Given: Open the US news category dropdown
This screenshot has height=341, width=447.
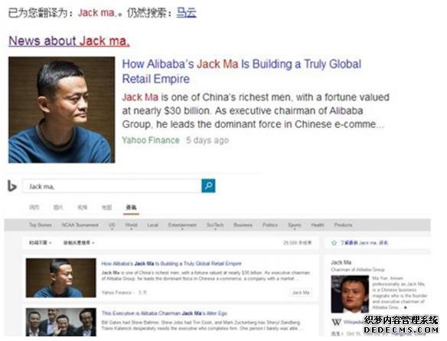Looking at the screenshot, I should pyautogui.click(x=112, y=225).
